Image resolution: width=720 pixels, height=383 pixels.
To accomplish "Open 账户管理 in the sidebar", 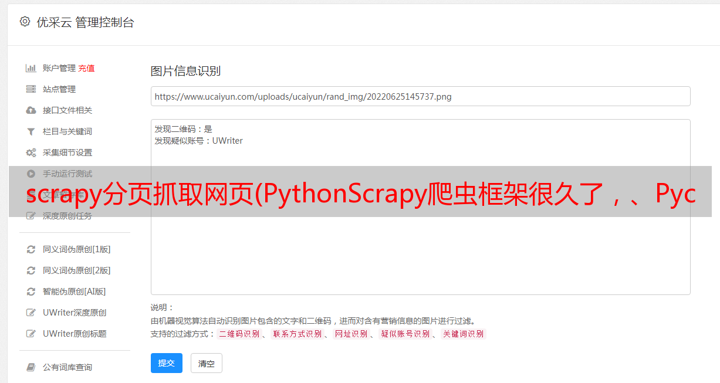I will coord(59,68).
